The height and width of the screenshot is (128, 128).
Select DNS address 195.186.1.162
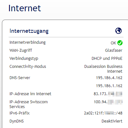click(109, 86)
